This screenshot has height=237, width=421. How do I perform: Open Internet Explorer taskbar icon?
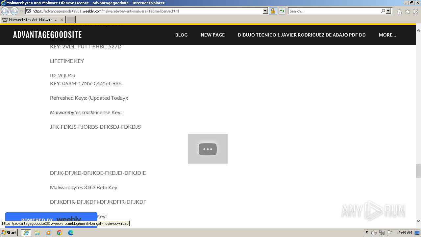pos(26,233)
